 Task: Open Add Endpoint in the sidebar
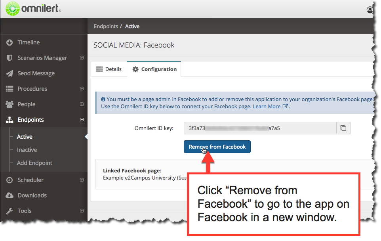(34, 163)
